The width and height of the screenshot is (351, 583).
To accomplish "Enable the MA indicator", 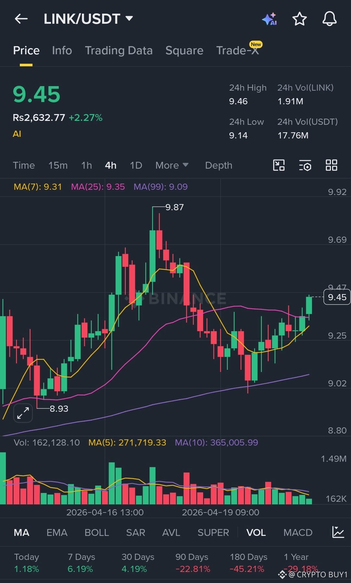I will (x=21, y=532).
